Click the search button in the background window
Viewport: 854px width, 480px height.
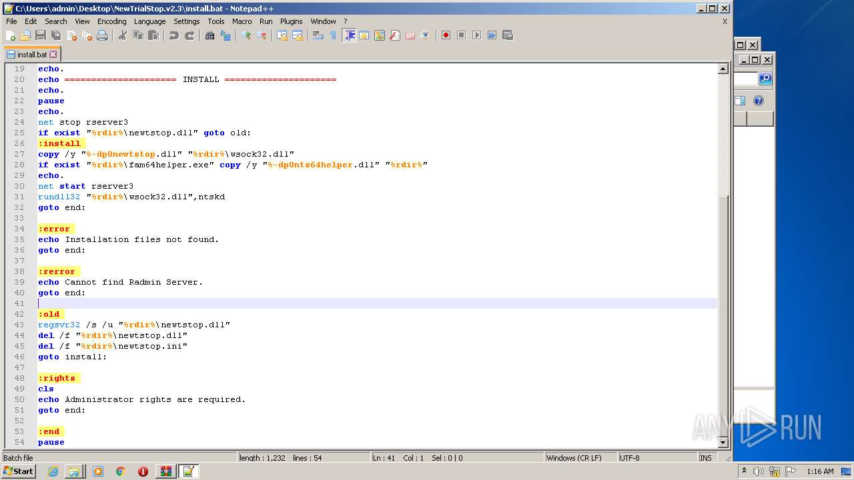(x=765, y=79)
